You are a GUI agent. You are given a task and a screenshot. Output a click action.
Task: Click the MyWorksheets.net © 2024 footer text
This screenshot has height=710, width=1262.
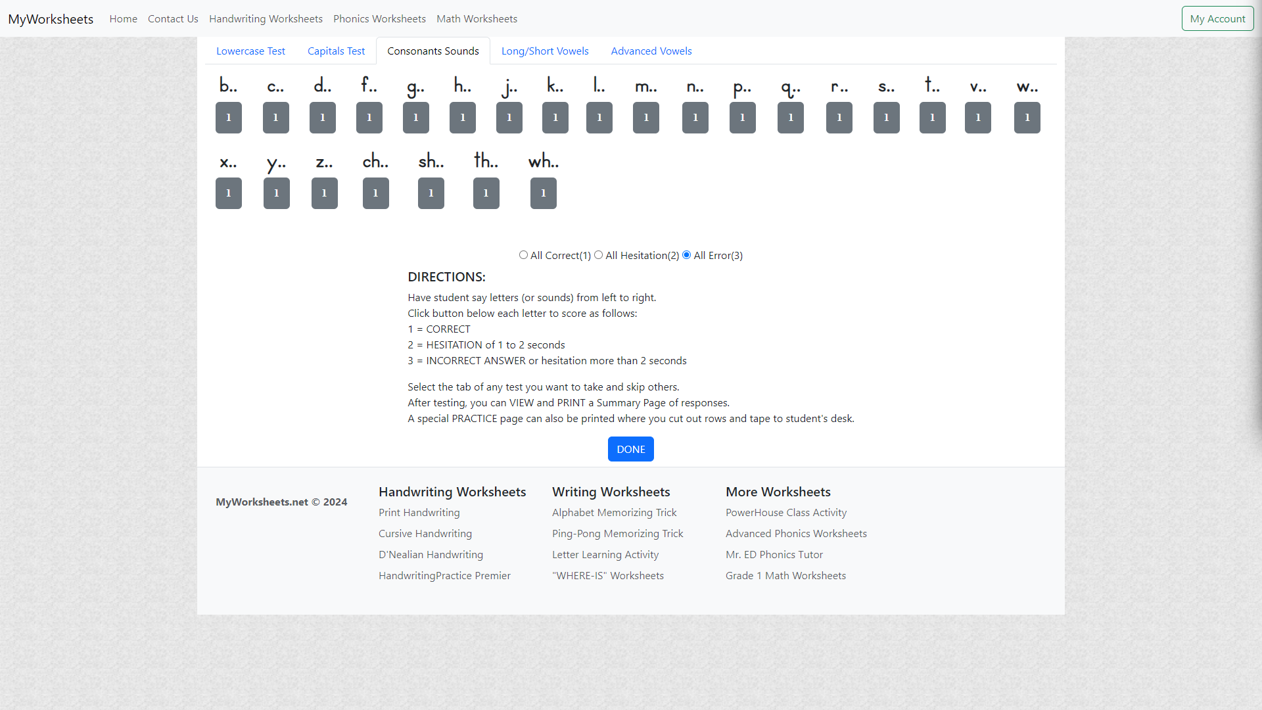point(281,502)
